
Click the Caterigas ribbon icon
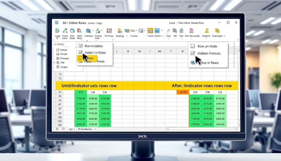coord(217,31)
